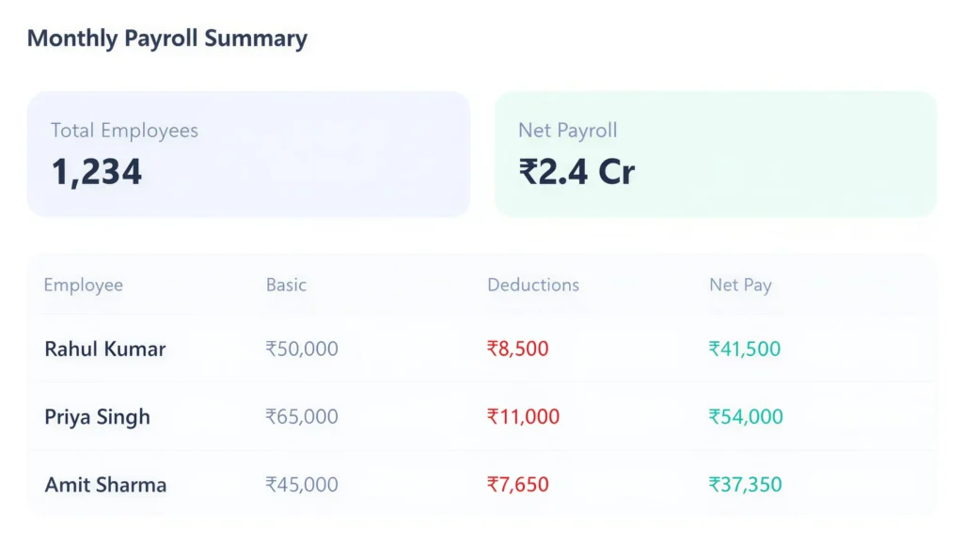Image resolution: width=963 pixels, height=543 pixels.
Task: Select the Basic column header
Action: click(286, 285)
